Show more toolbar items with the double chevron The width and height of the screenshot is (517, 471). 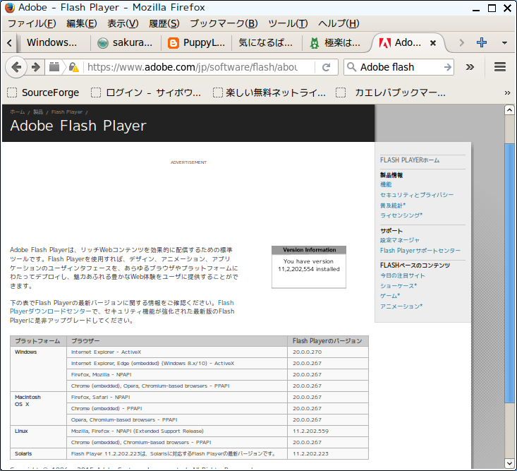pos(470,67)
